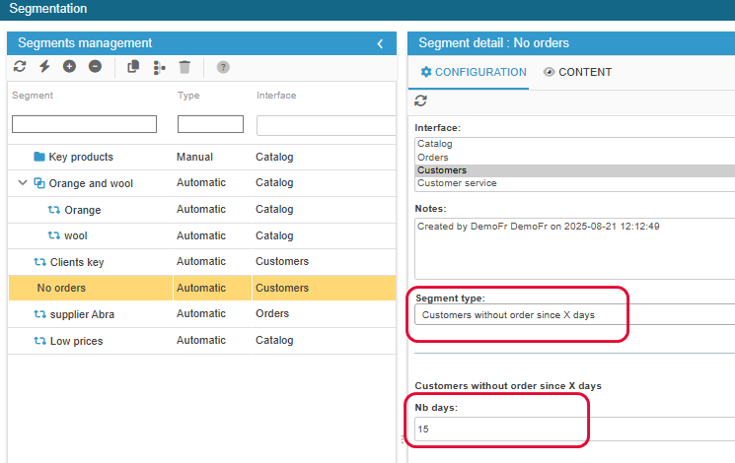
Task: Click the automatic cycle icon beside Orange
Action: tap(54, 210)
